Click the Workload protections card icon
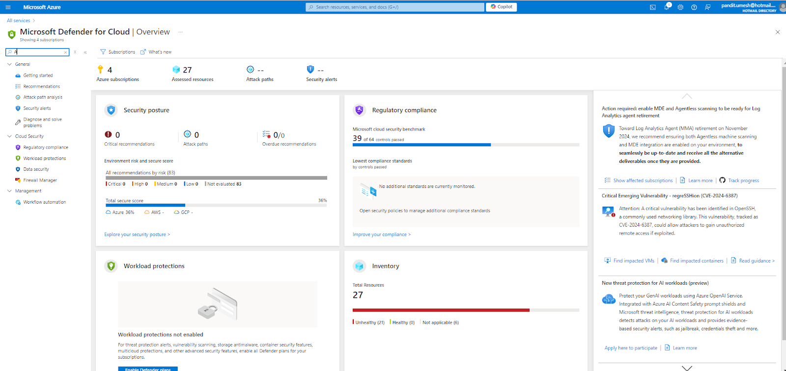The height and width of the screenshot is (371, 786). (111, 266)
